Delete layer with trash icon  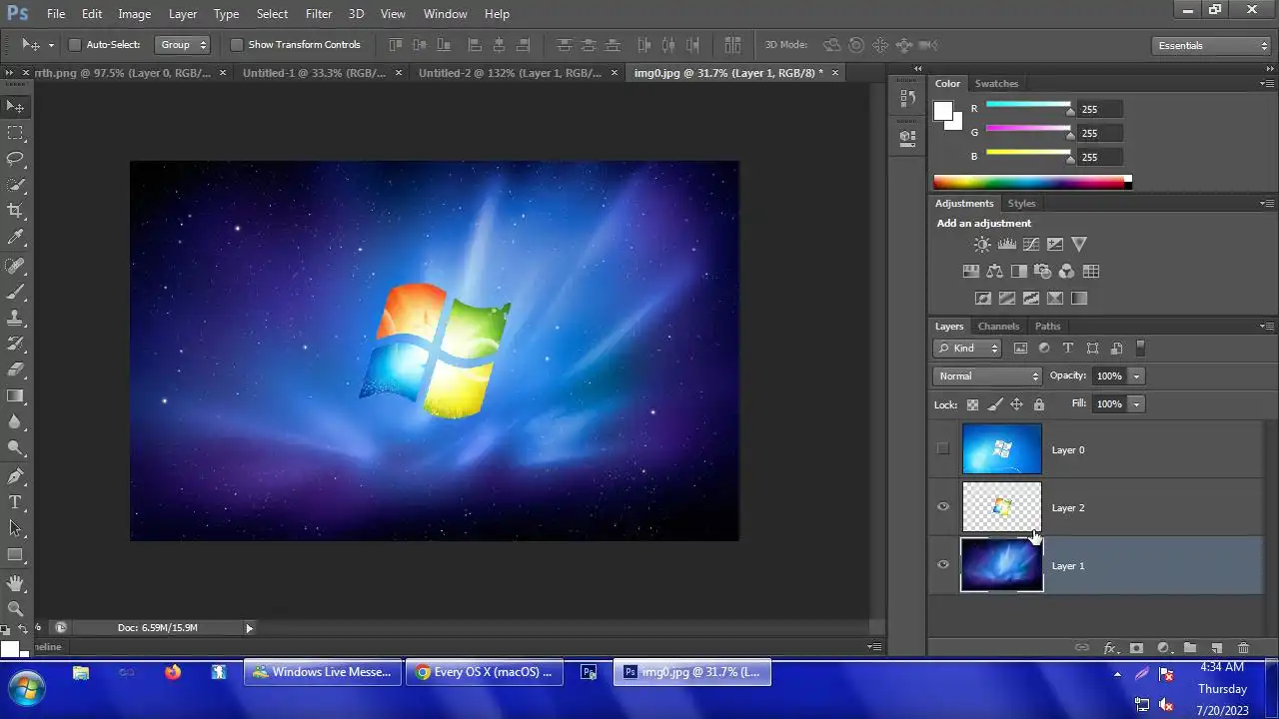coord(1244,648)
